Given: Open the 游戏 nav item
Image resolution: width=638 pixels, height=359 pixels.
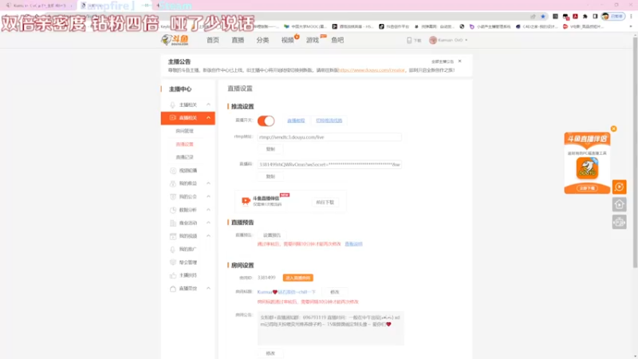Looking at the screenshot, I should (x=313, y=40).
